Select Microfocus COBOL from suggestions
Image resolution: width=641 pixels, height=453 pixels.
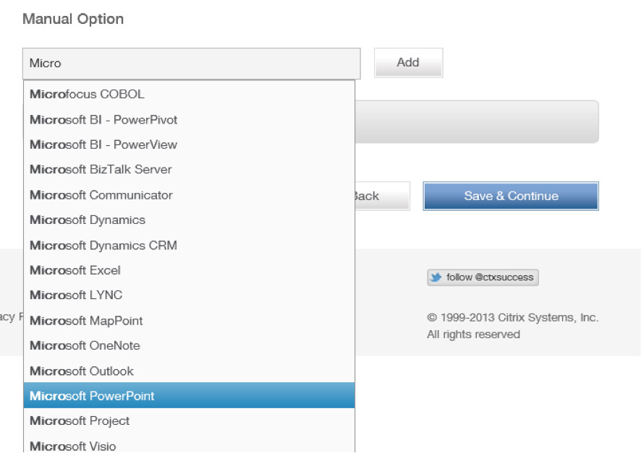190,94
